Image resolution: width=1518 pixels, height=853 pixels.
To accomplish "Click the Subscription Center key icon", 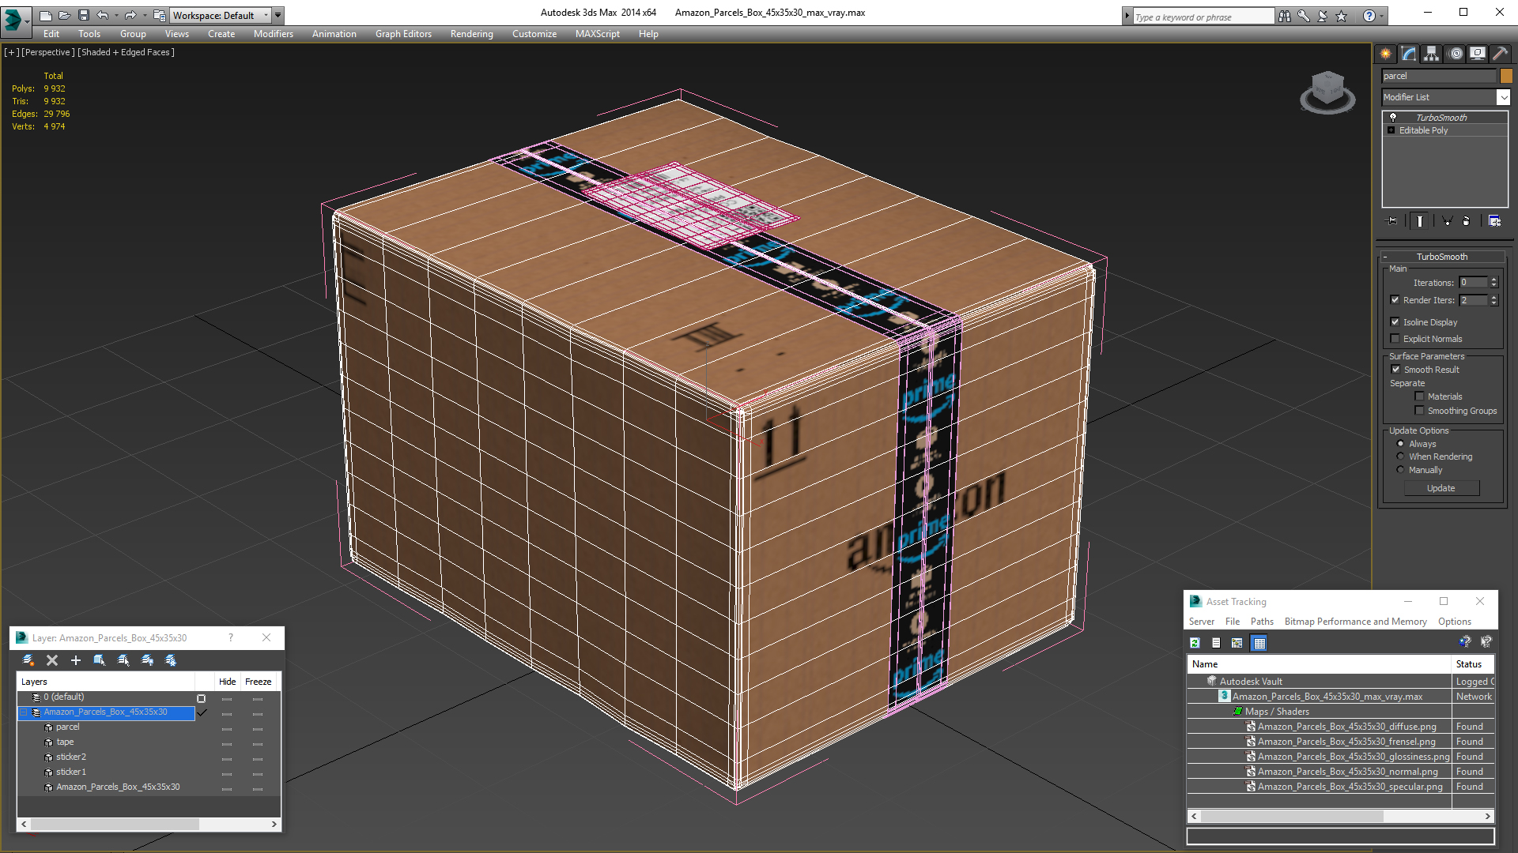I will pyautogui.click(x=1303, y=16).
